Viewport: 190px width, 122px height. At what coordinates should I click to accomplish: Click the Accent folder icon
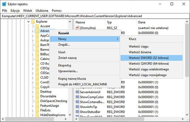37,26
